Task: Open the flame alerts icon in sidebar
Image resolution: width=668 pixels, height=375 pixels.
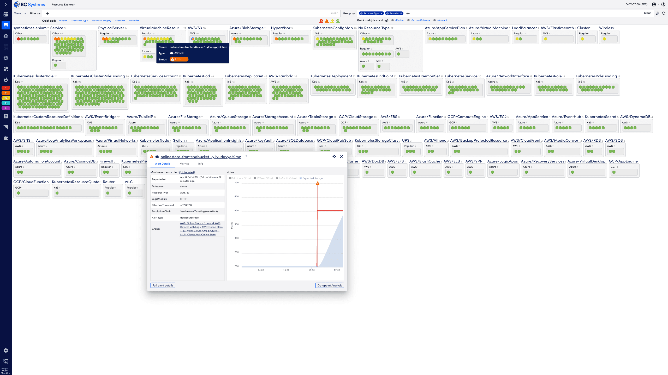Action: [6, 80]
